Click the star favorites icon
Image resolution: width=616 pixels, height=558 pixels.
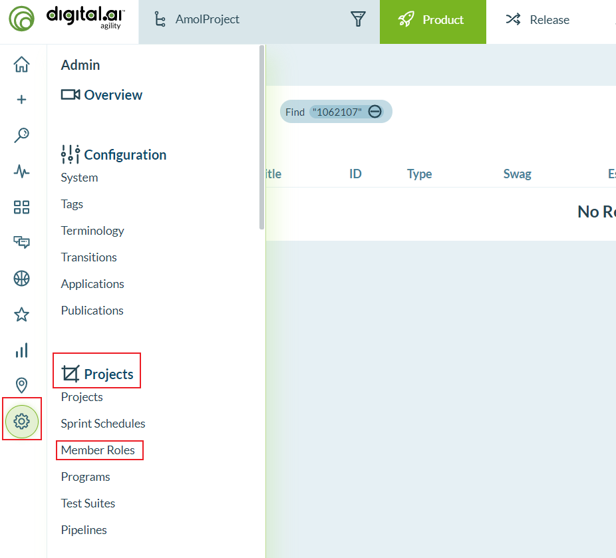(22, 315)
